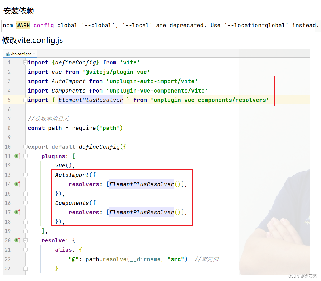Click the alias key on line 21
This screenshot has height=281, width=321.
click(64, 250)
